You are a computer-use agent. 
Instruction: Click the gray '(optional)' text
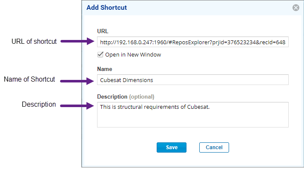point(142,96)
